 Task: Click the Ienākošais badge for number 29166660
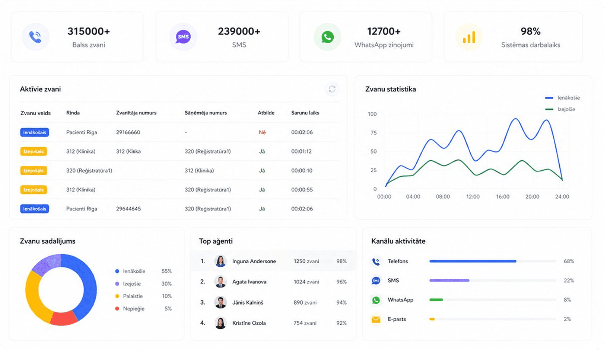tap(35, 132)
